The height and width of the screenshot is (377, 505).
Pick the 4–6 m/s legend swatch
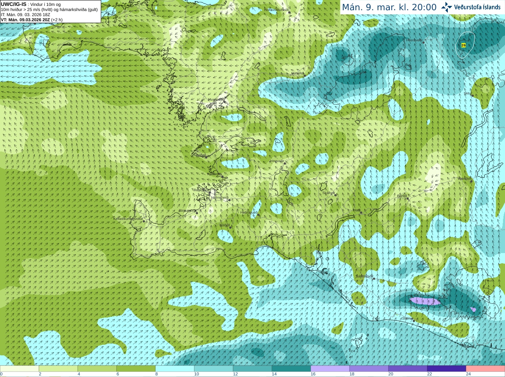(x=97, y=369)
